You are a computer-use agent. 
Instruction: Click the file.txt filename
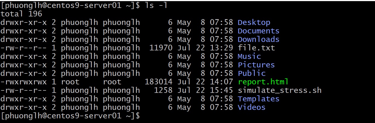[x=256, y=48]
